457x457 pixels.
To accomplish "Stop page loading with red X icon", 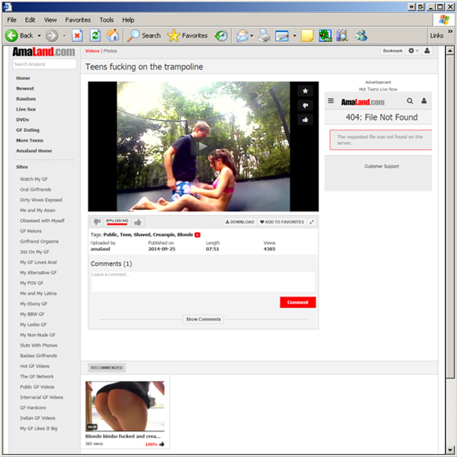I will coord(77,36).
